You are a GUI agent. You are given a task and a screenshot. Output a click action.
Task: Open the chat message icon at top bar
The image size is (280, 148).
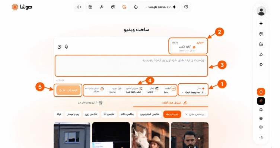coord(186,7)
